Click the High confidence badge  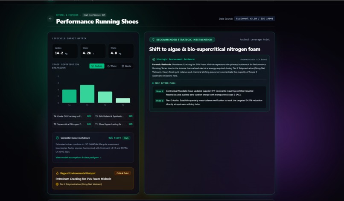126,138
